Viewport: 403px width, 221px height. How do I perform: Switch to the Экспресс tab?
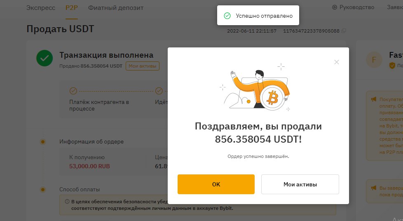coord(41,8)
